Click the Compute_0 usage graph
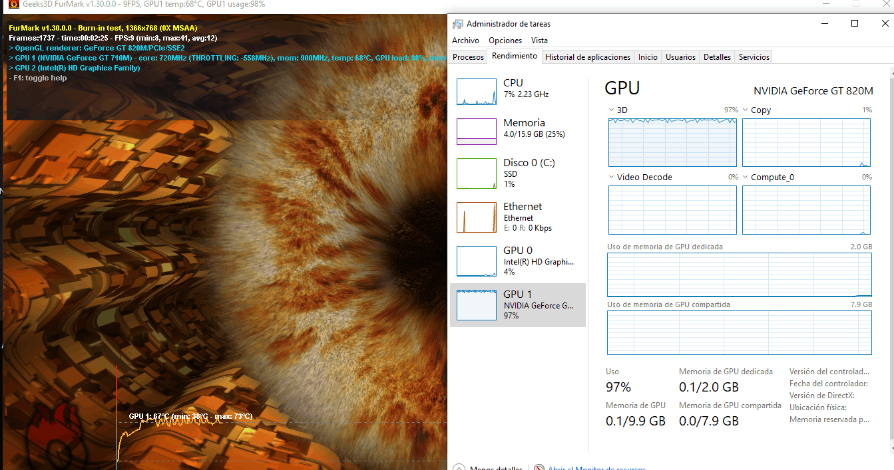This screenshot has height=470, width=894. coord(806,209)
